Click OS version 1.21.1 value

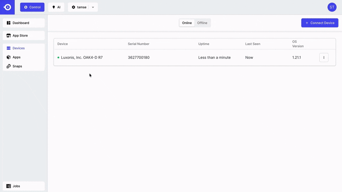(x=296, y=57)
